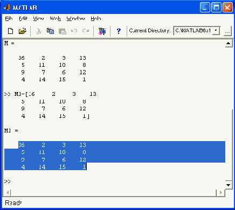Viewport: 235px width, 210px height.
Task: Launch Simulink via its toolbar icon
Action: 102,31
